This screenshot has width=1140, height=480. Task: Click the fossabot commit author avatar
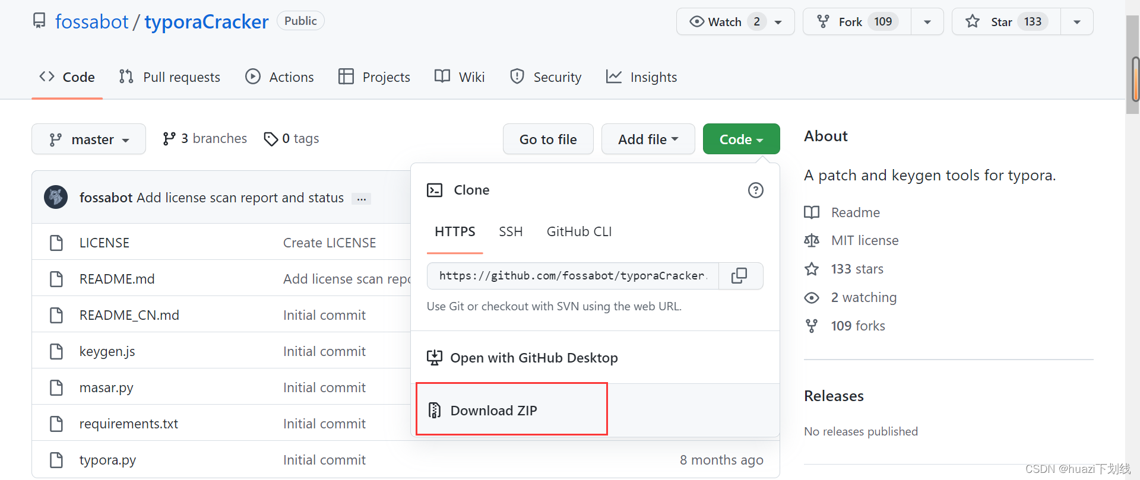(x=56, y=197)
